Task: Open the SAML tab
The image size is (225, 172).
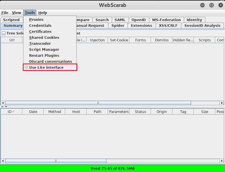Action: (x=120, y=20)
